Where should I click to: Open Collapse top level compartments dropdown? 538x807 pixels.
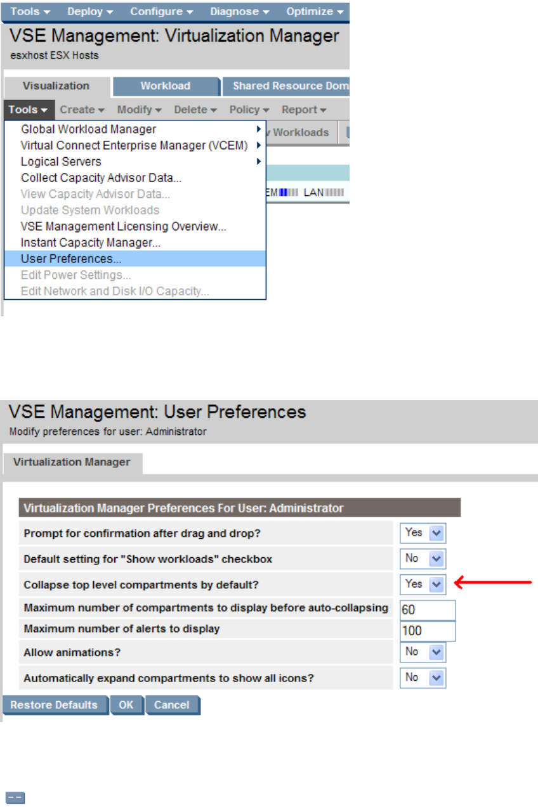423,584
